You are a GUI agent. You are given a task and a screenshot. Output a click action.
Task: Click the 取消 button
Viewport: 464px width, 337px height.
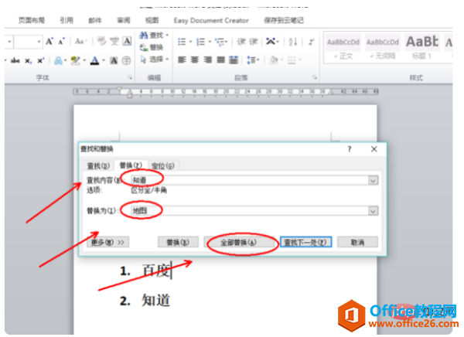coord(357,243)
